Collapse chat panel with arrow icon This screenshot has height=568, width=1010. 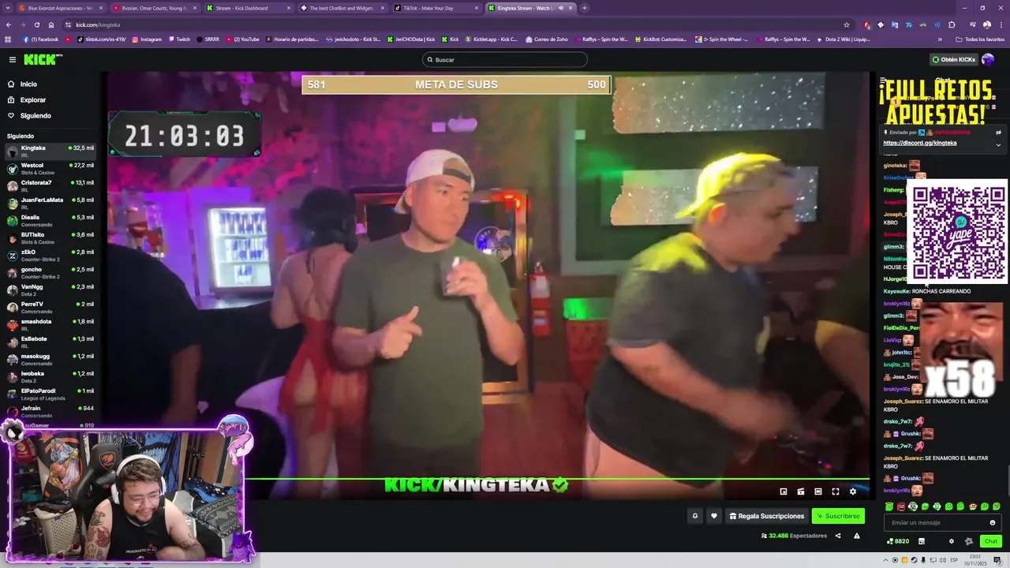883,81
